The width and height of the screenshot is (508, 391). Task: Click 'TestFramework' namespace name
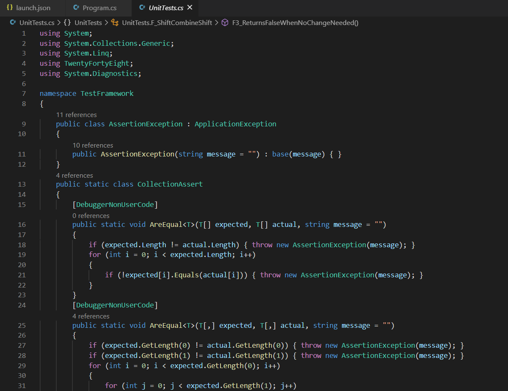point(107,94)
